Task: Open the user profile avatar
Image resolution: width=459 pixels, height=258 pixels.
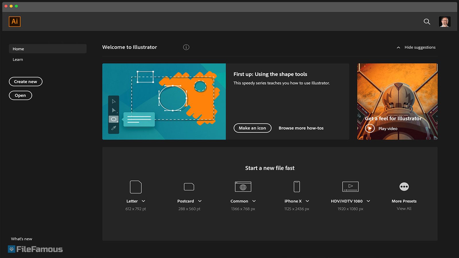Action: tap(445, 21)
